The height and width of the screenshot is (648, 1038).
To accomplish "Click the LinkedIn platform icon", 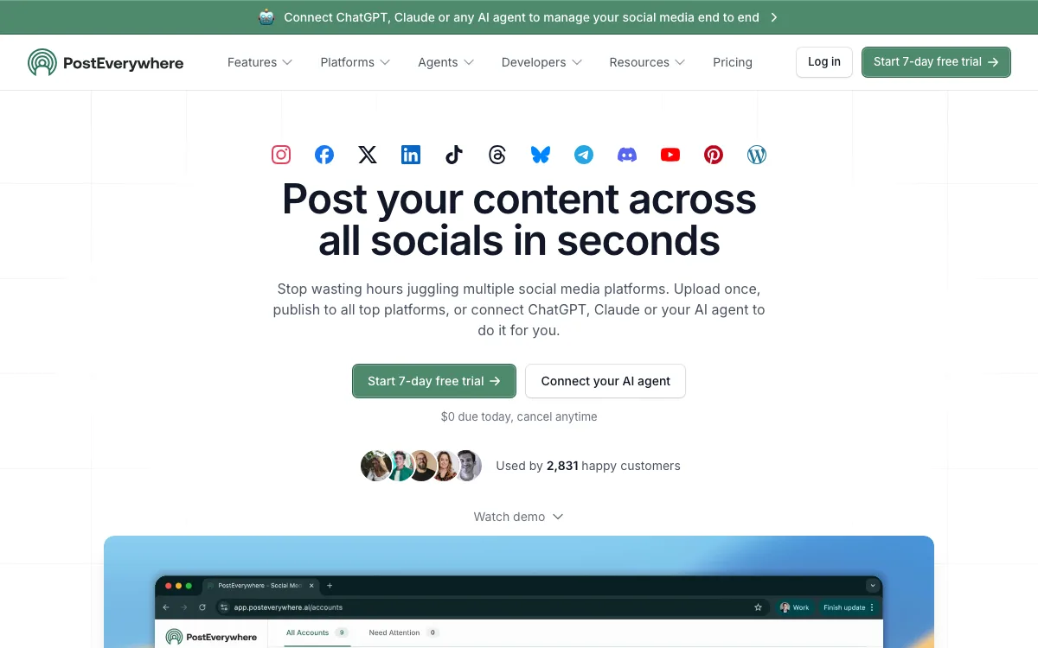I will [x=411, y=155].
